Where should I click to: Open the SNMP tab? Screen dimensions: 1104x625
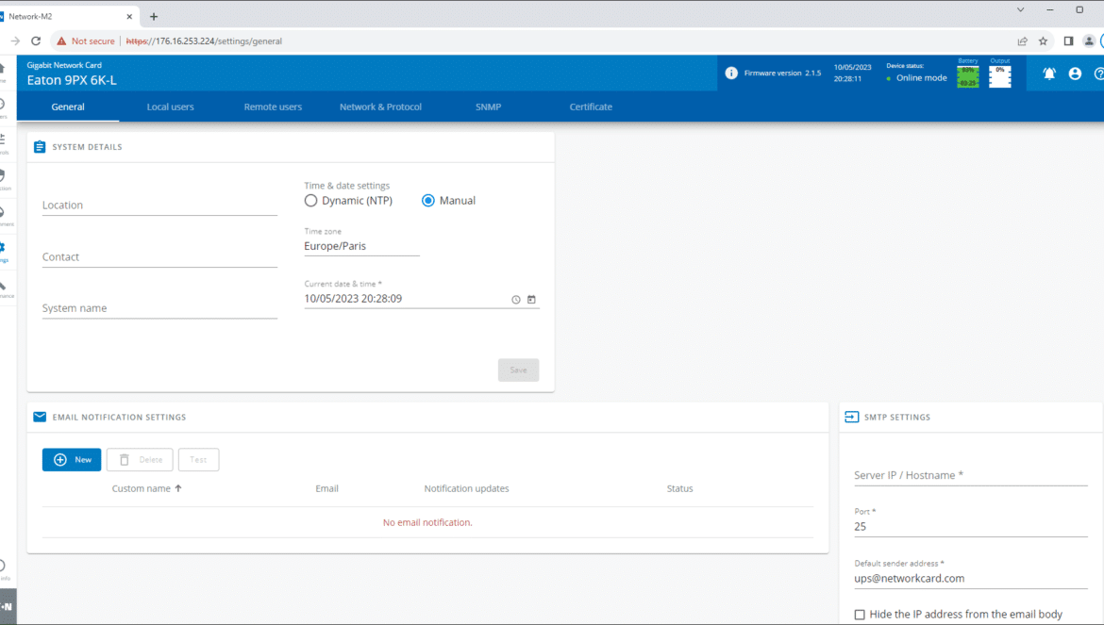(x=488, y=107)
